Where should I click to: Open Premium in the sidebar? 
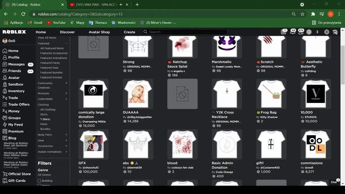13,131
